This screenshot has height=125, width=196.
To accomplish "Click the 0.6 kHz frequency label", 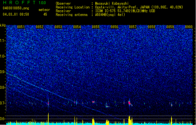I will (3, 119).
